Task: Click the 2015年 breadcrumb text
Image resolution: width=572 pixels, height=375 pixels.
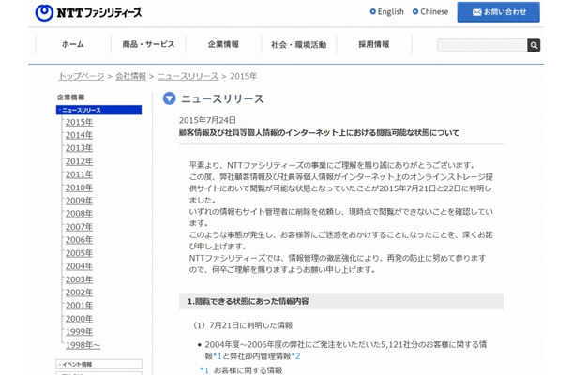Action: (243, 76)
